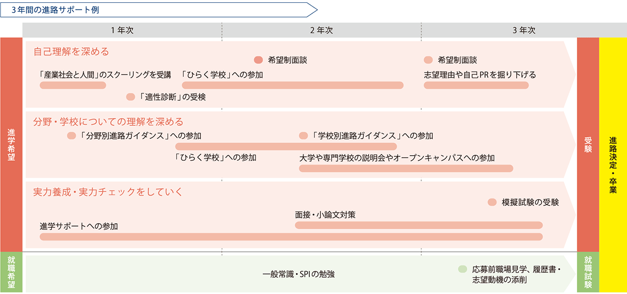The image size is (627, 294).
Task: Click the bar under オープンキャンパスへの参加 label
Action: pyautogui.click(x=406, y=169)
